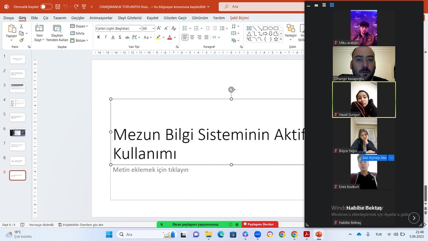This screenshot has height=241, width=428.
Task: Toggle italic formatting with the T icon
Action: [x=106, y=37]
